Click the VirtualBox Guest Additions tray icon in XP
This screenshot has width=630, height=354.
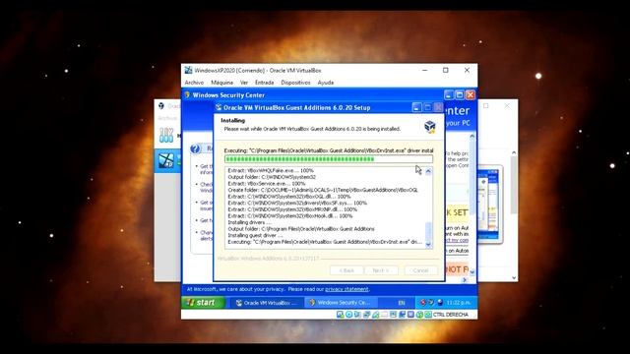tap(431, 302)
